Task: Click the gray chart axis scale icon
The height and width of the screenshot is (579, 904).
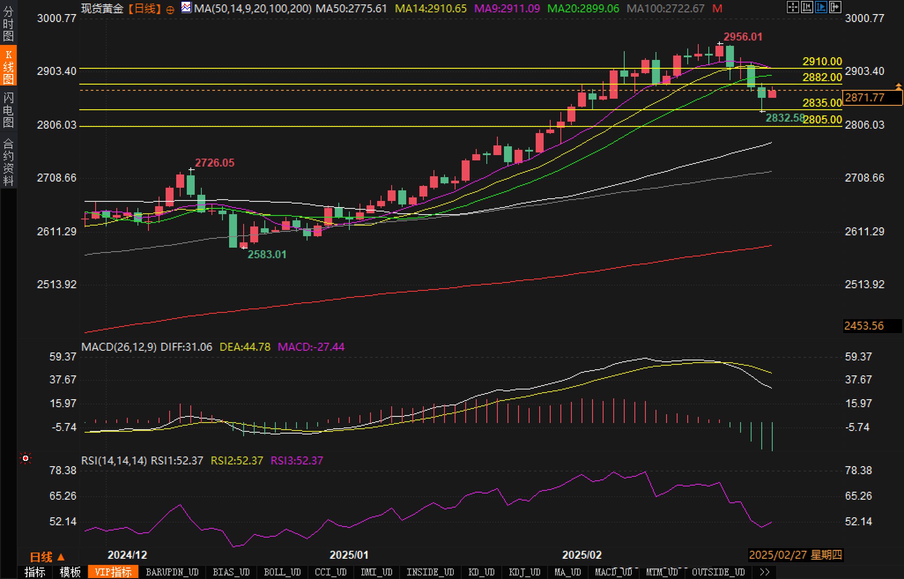Action: [x=807, y=7]
